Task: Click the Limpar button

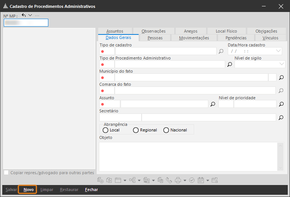Action: point(47,190)
